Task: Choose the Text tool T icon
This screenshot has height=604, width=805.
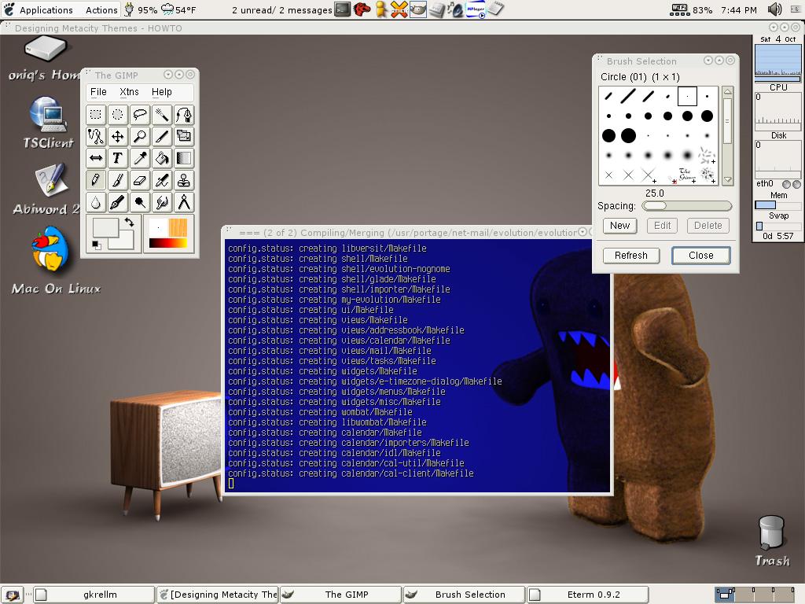Action: [118, 158]
